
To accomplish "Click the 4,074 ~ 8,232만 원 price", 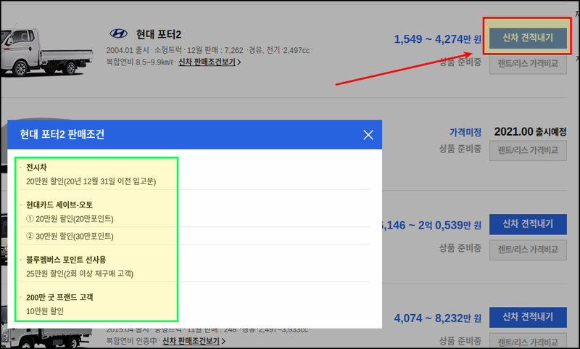I will tap(438, 319).
